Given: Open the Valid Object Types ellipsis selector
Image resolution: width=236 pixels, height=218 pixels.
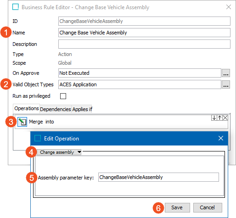Looking at the screenshot, I should pos(226,84).
